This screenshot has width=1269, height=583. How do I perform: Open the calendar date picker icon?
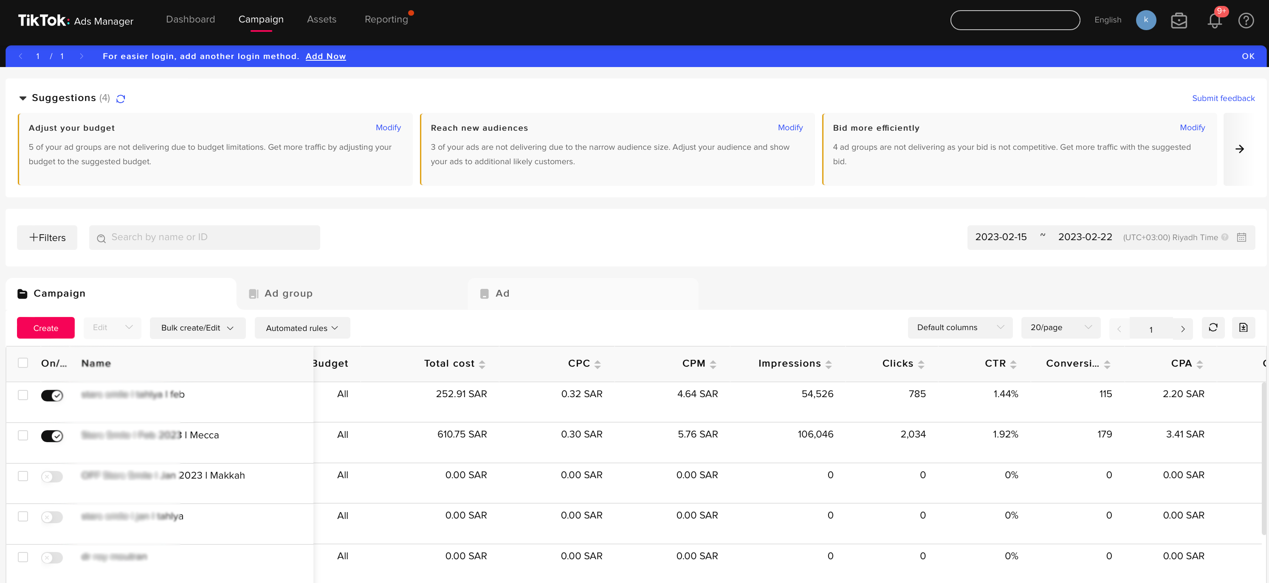pyautogui.click(x=1241, y=237)
